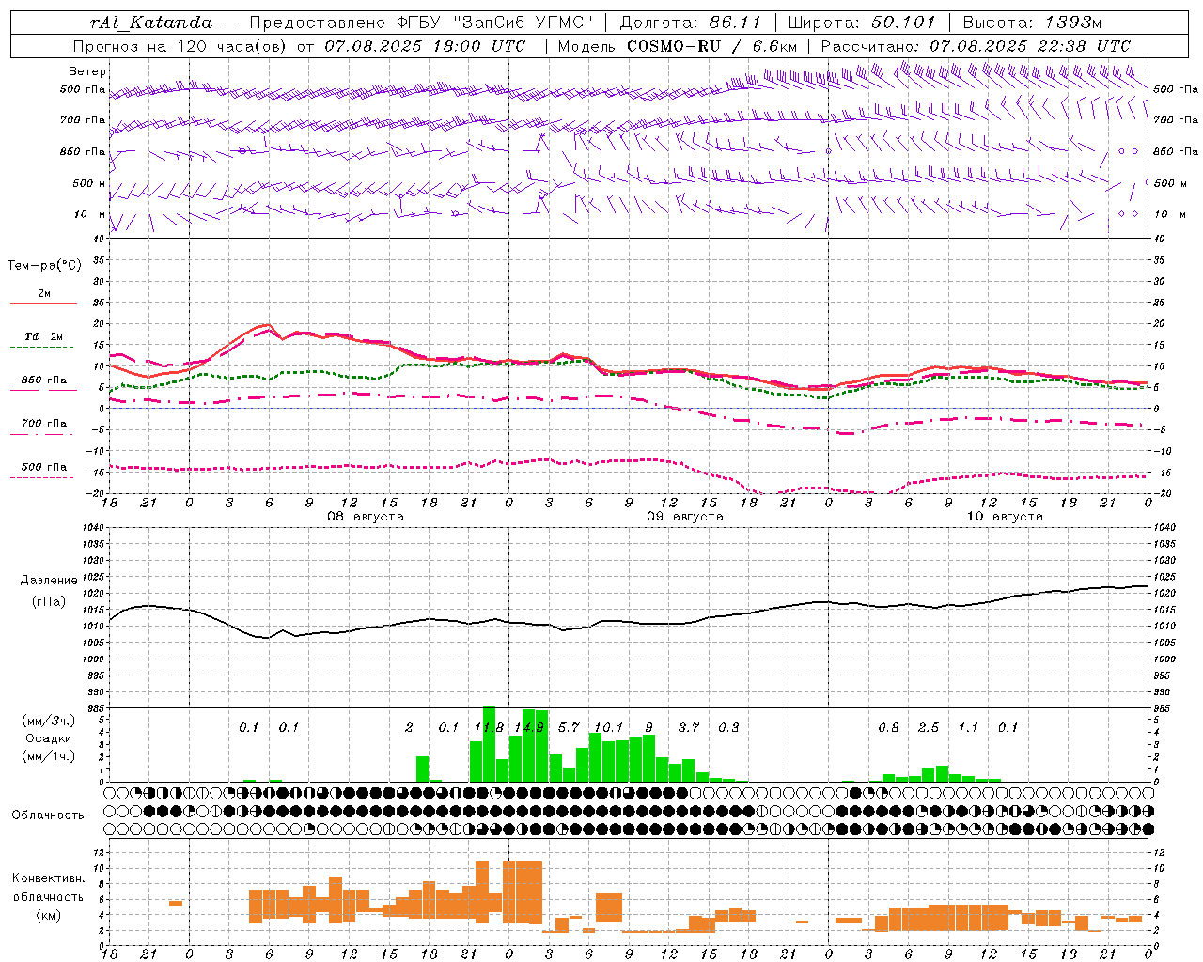
Task: Select the precipitation value 14.9
Action: 528,728
